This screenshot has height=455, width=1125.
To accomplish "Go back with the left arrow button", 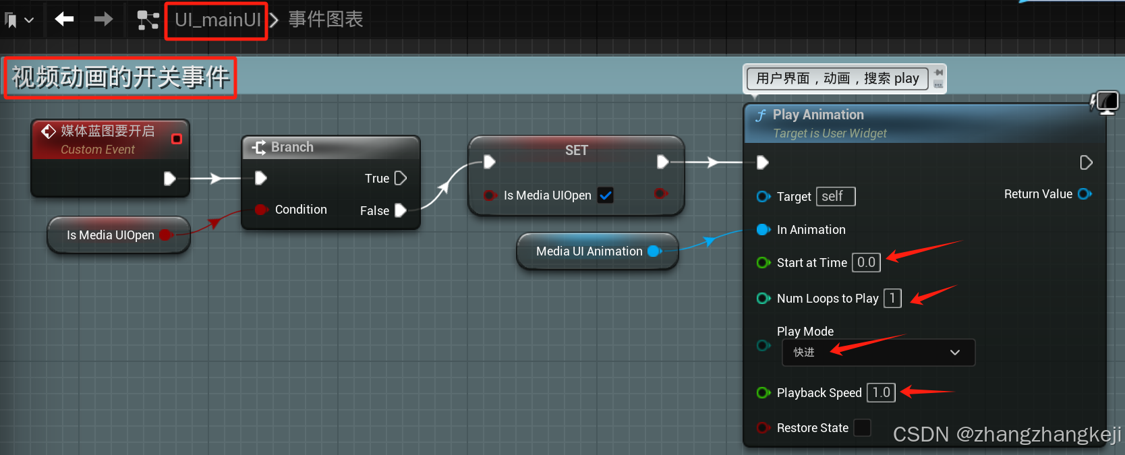I will pyautogui.click(x=64, y=19).
